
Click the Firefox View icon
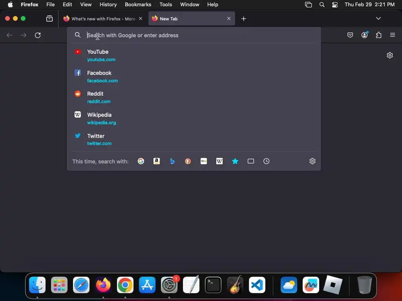[x=49, y=18]
